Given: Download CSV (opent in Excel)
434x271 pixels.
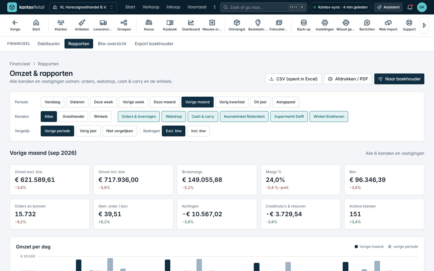Looking at the screenshot, I should [x=293, y=79].
